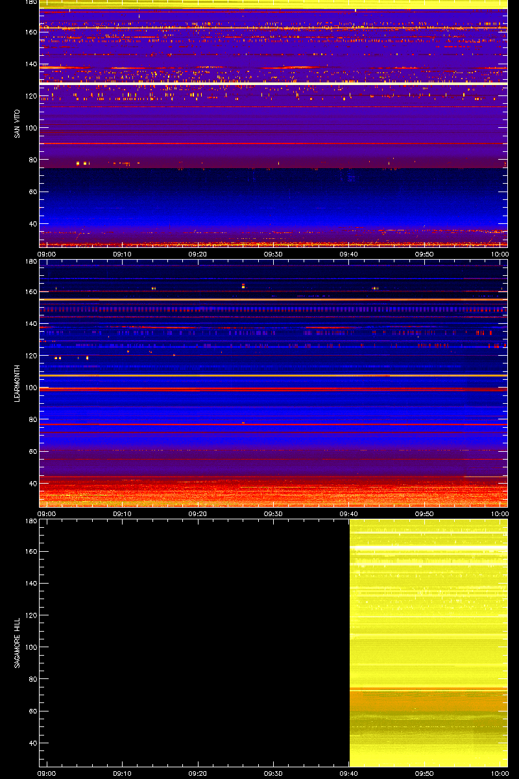The width and height of the screenshot is (519, 779).
Task: Select the 60 frequency label on Learmonth axis
Action: [x=32, y=451]
